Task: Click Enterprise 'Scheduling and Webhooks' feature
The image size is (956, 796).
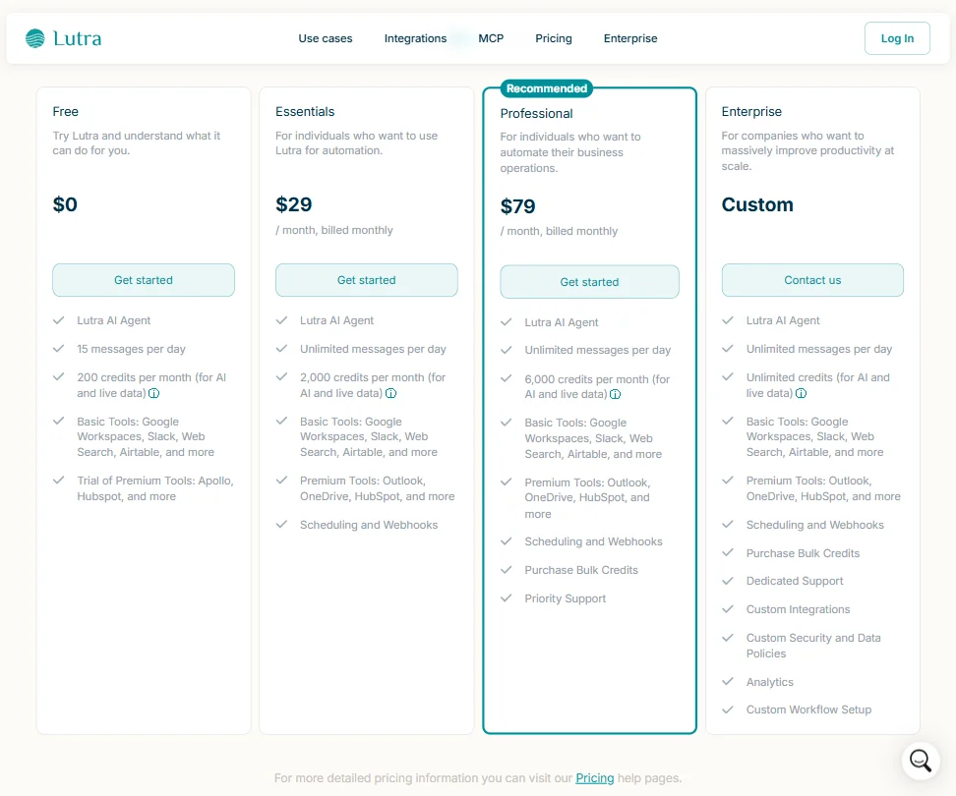Action: click(x=814, y=525)
